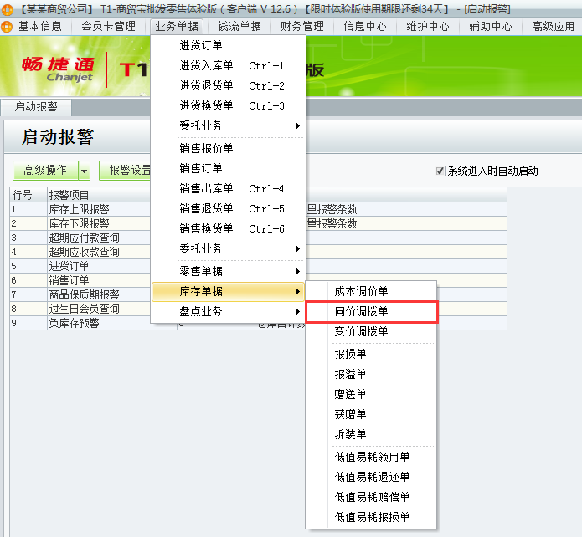Open the 信息中心 menu

pyautogui.click(x=365, y=26)
